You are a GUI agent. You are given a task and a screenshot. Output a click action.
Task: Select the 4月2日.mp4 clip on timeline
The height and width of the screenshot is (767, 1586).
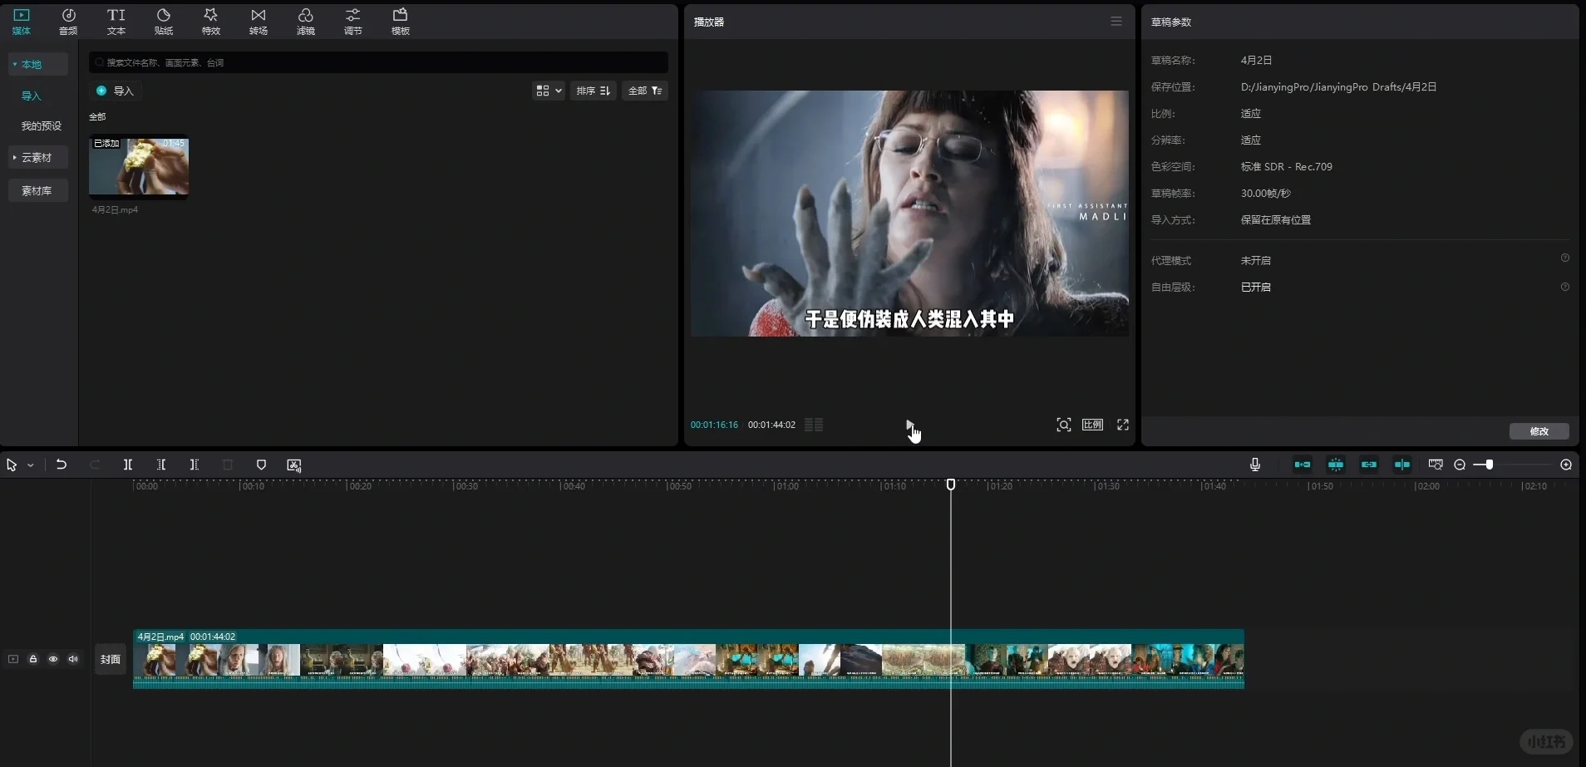click(688, 659)
